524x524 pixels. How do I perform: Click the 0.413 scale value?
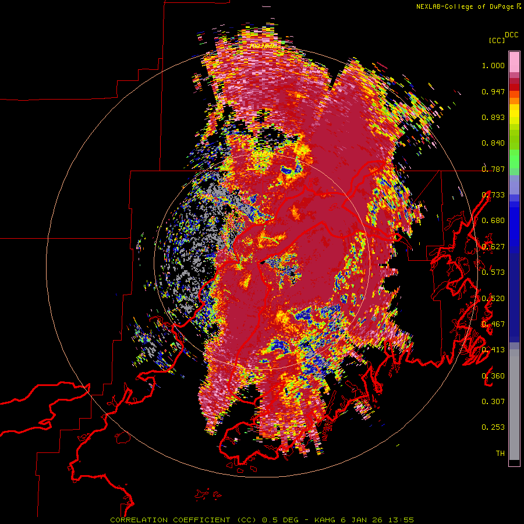click(x=493, y=350)
